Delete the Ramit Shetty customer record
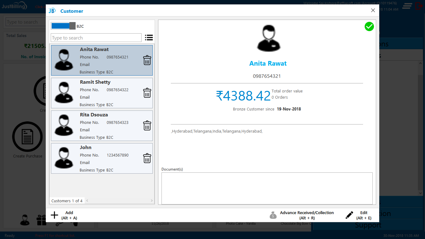The width and height of the screenshot is (425, 239). click(147, 93)
